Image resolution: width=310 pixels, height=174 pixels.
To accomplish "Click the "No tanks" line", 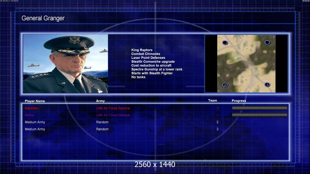I will [138, 77].
